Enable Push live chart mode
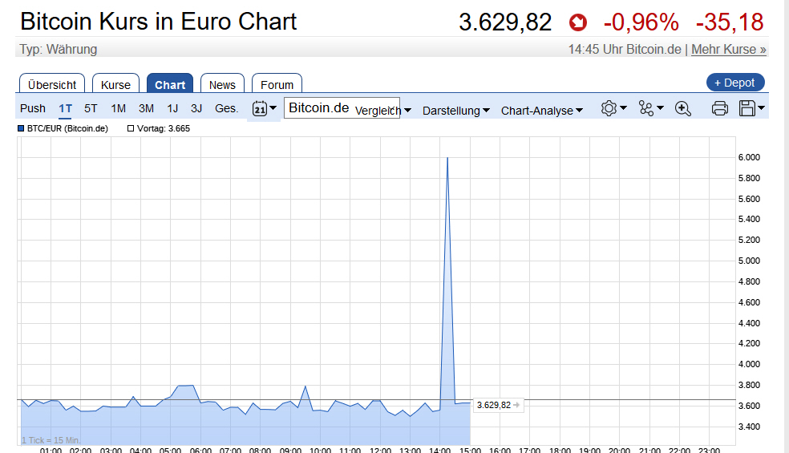This screenshot has width=789, height=453. [x=33, y=108]
